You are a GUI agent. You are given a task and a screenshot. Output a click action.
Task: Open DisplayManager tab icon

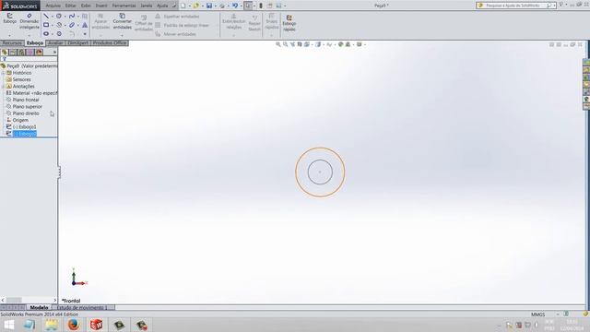click(x=39, y=53)
